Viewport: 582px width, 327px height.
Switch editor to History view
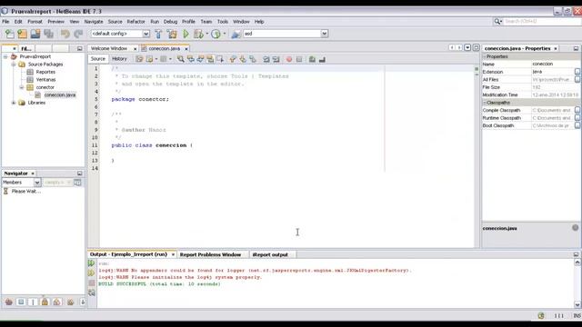click(x=119, y=58)
